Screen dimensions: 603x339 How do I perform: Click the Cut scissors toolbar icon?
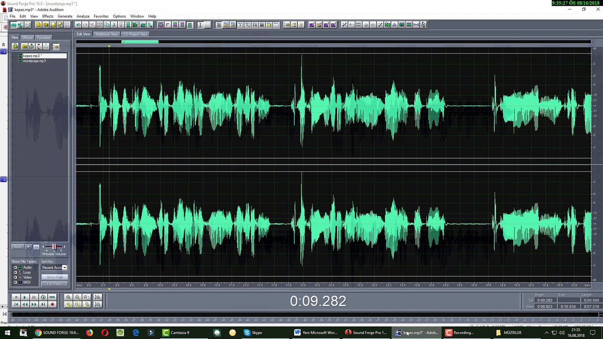click(114, 24)
